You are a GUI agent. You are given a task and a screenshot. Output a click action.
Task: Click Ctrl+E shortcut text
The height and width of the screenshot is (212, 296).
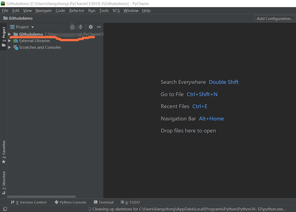coord(200,106)
